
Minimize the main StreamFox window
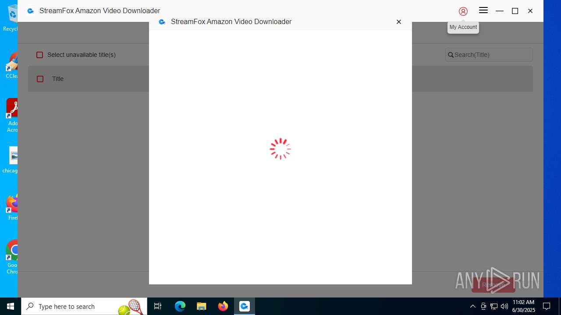point(500,11)
